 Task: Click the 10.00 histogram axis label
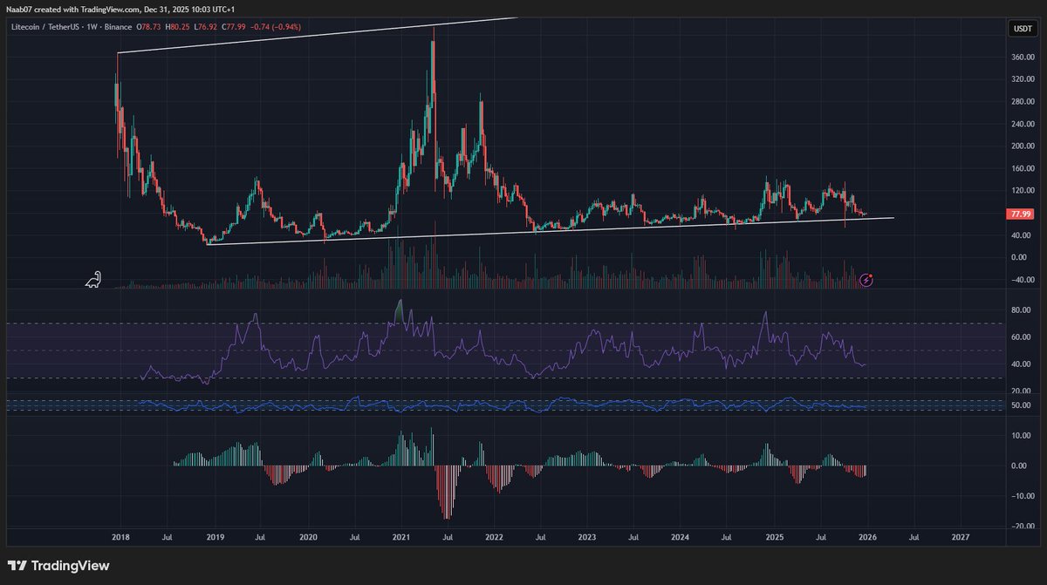pyautogui.click(x=1022, y=434)
